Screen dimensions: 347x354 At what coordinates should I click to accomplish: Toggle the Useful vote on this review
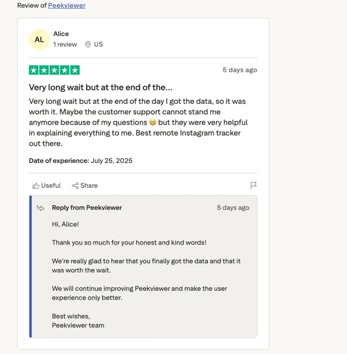point(46,186)
